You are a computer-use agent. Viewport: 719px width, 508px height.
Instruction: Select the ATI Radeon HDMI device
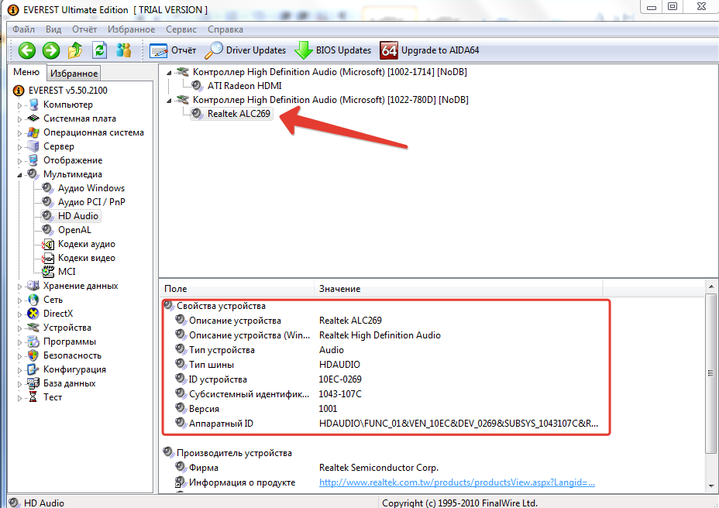[x=244, y=86]
